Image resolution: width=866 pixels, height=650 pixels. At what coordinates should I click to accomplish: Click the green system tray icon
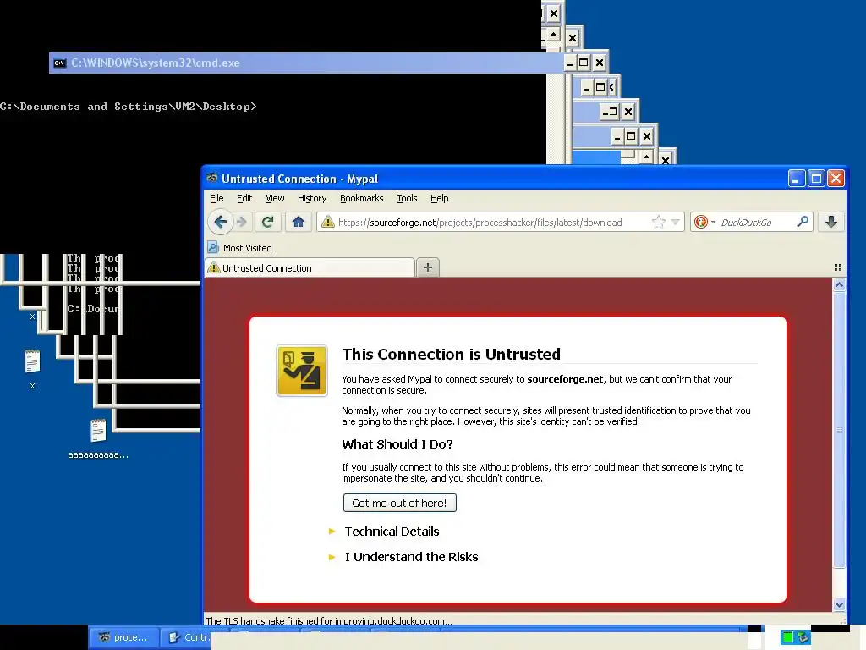[x=787, y=637]
